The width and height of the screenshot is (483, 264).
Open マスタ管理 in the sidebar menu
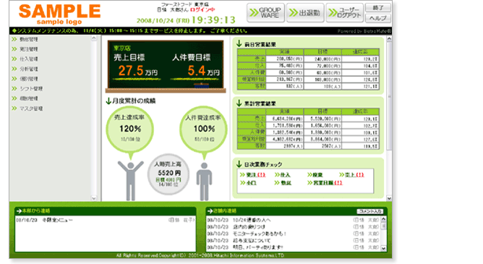[27, 108]
